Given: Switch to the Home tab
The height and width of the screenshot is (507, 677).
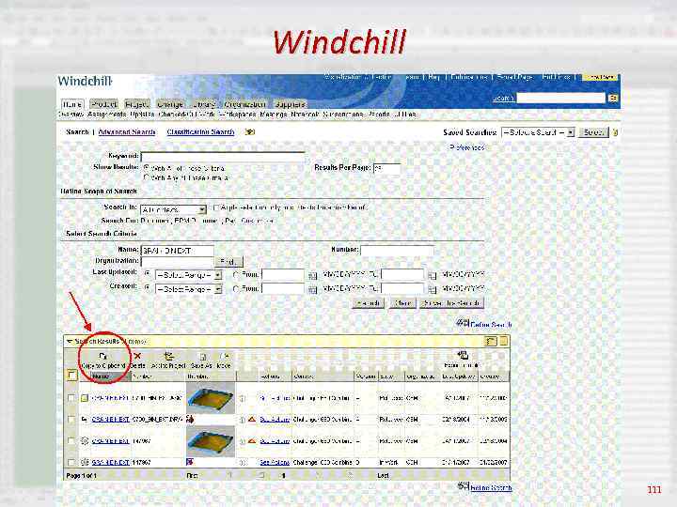Looking at the screenshot, I should (x=71, y=104).
